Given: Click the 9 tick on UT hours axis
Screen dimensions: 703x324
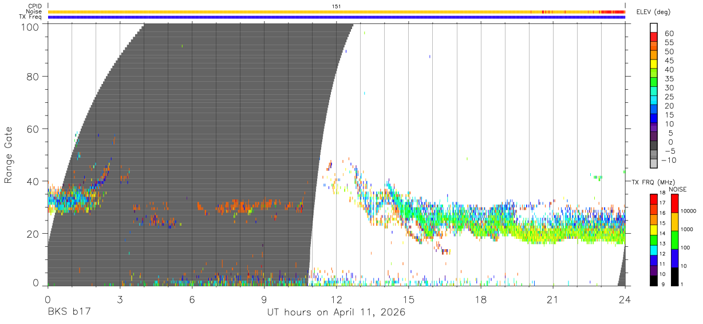Looking at the screenshot, I should click(264, 299).
